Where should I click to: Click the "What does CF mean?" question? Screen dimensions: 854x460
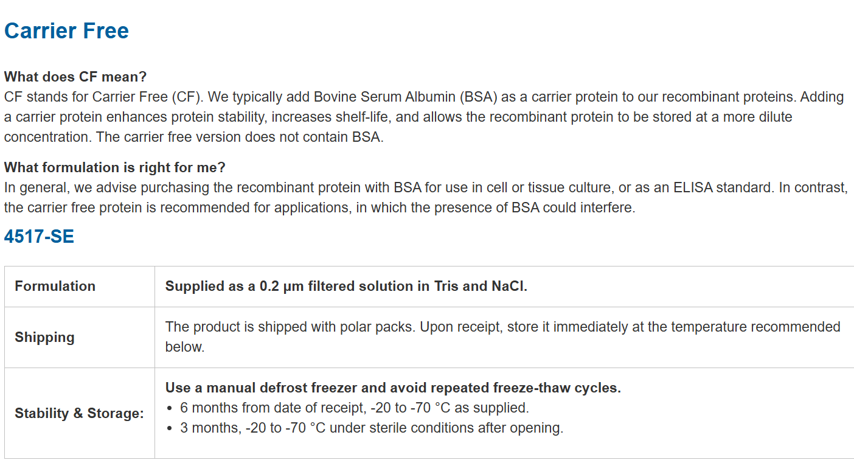75,77
